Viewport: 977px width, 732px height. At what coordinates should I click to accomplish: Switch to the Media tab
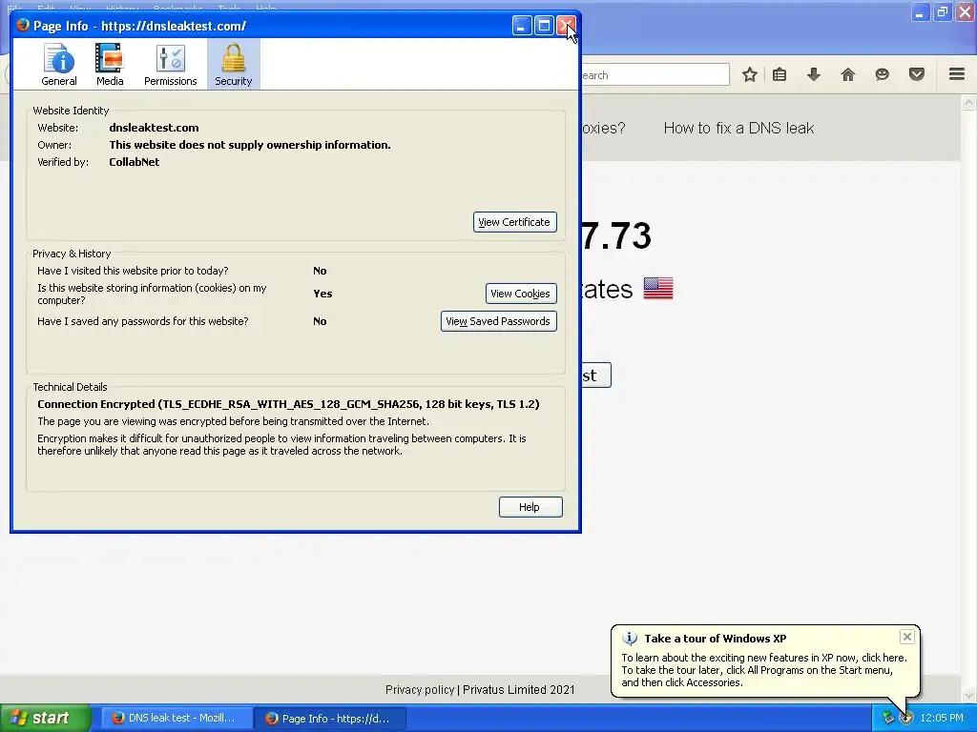(110, 65)
